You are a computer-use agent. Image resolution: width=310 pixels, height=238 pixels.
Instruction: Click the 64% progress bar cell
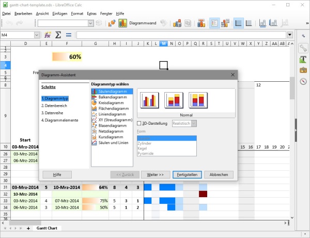95,187
